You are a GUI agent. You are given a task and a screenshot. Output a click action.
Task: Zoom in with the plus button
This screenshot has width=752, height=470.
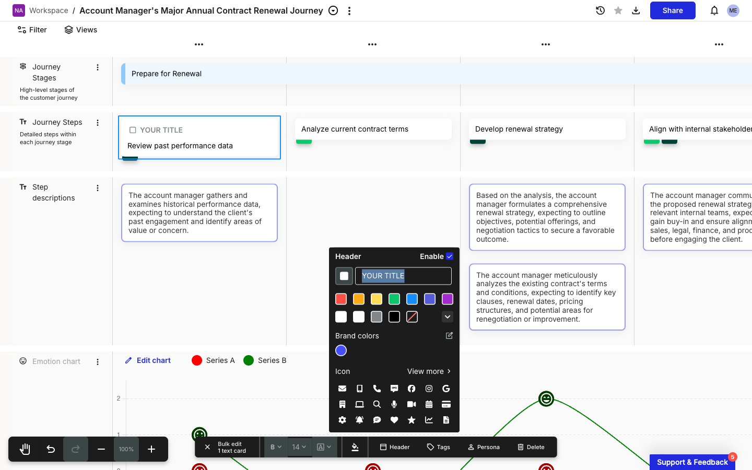151,449
